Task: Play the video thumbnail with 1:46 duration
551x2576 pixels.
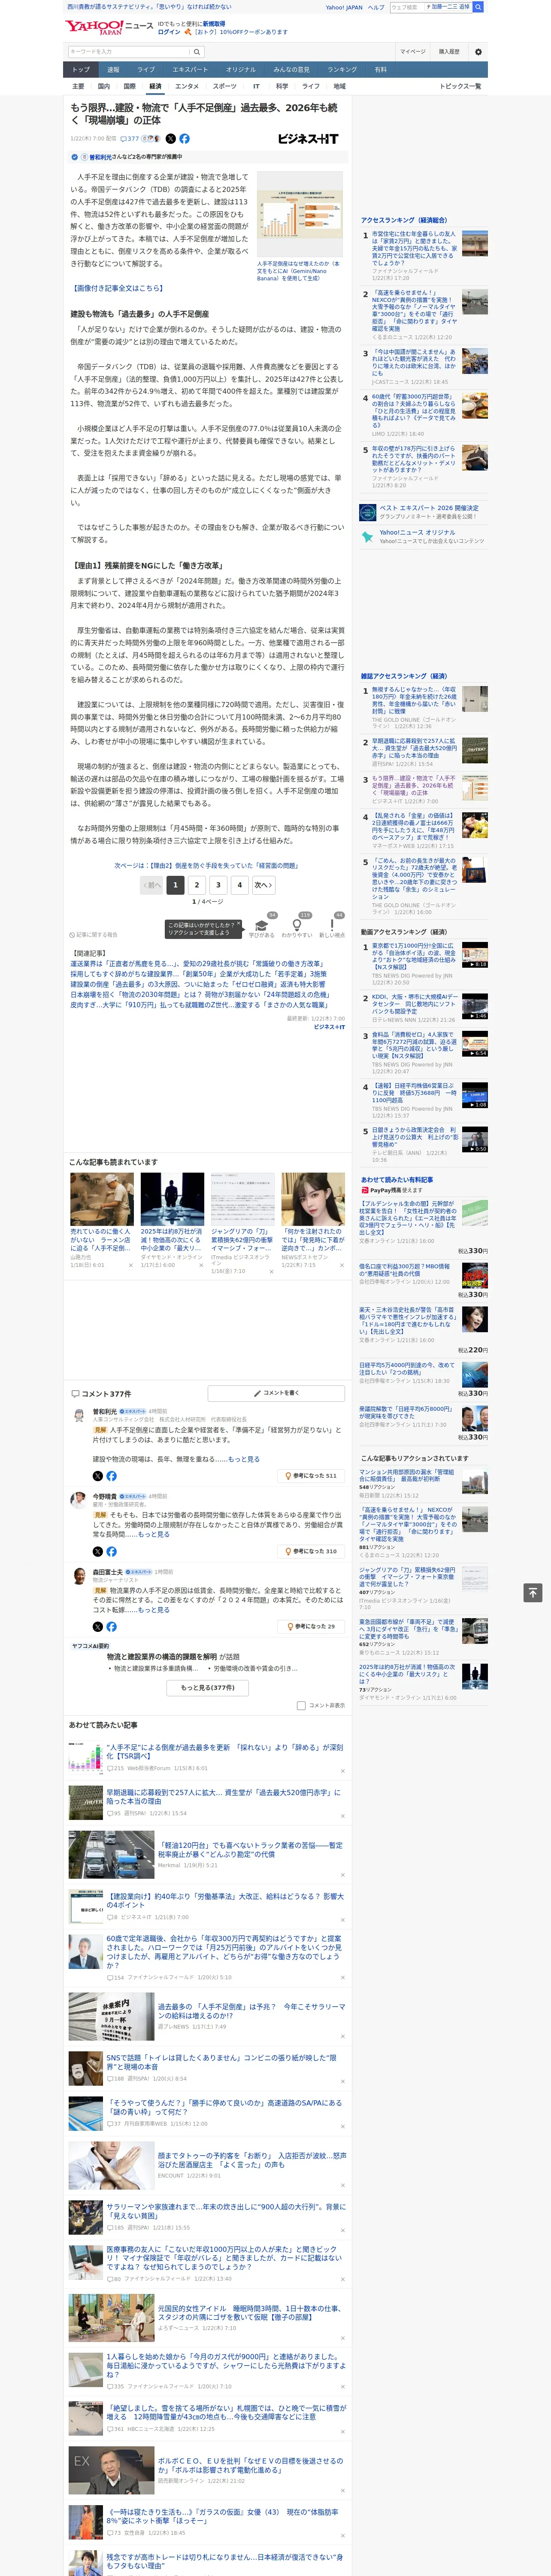Action: click(x=475, y=1006)
